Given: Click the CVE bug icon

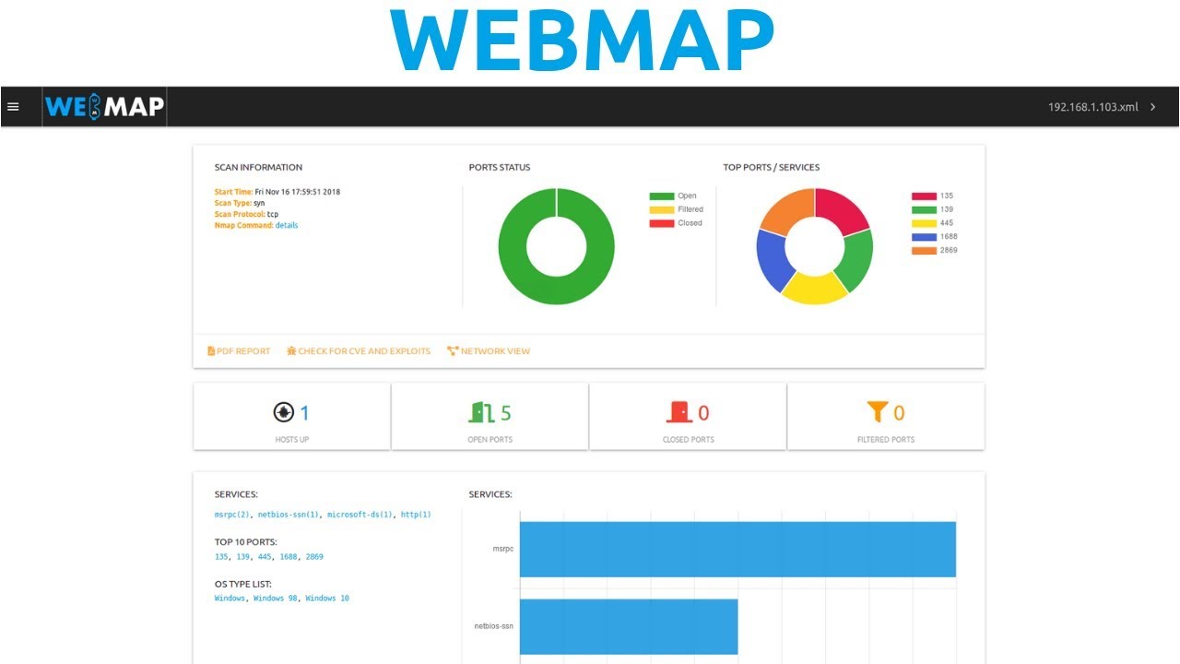Looking at the screenshot, I should (291, 351).
